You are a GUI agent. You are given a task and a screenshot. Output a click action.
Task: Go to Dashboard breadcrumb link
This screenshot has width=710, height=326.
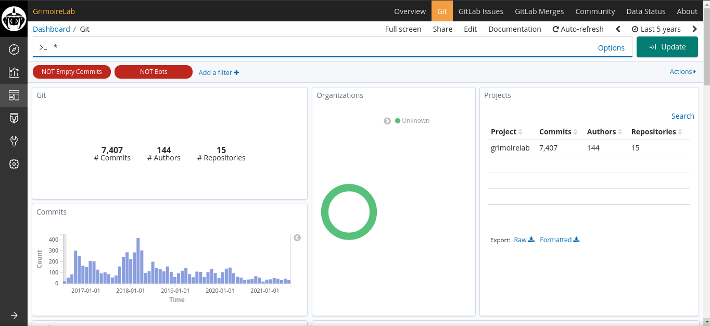pos(51,29)
